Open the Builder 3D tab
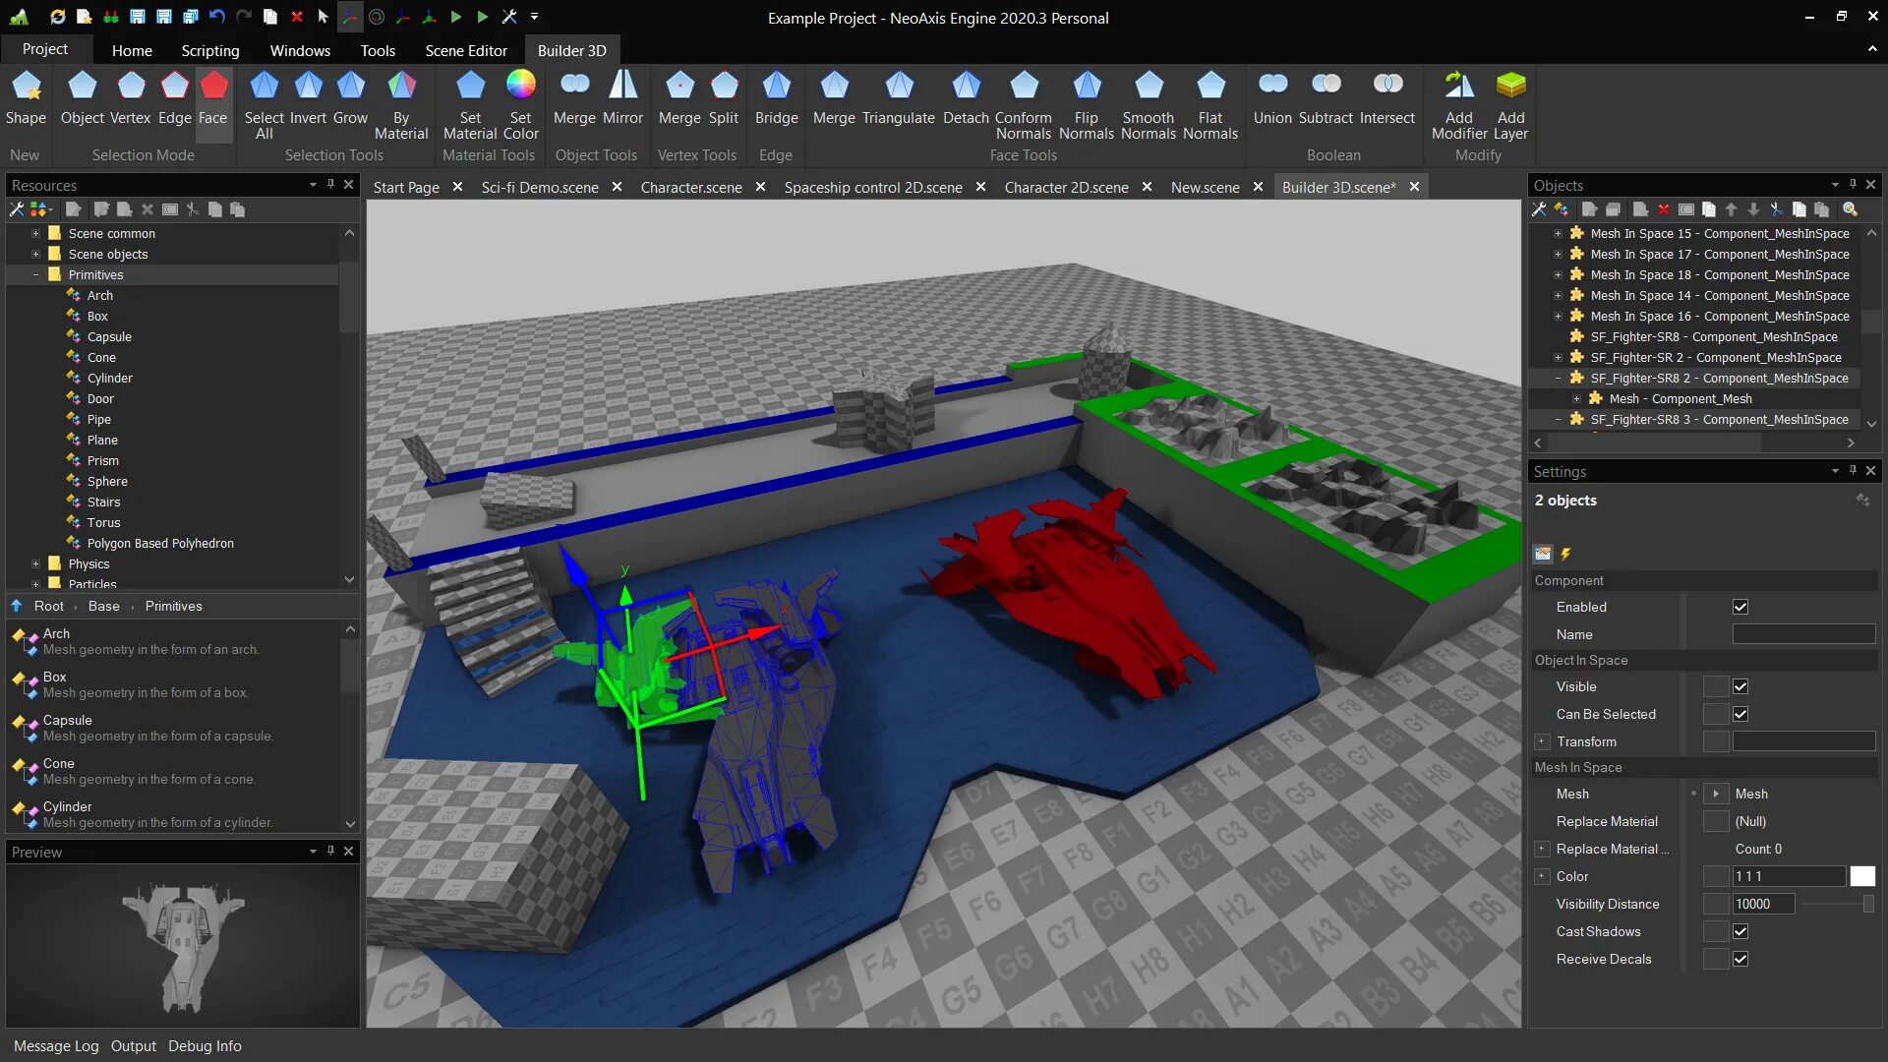Image resolution: width=1888 pixels, height=1062 pixels. point(572,49)
